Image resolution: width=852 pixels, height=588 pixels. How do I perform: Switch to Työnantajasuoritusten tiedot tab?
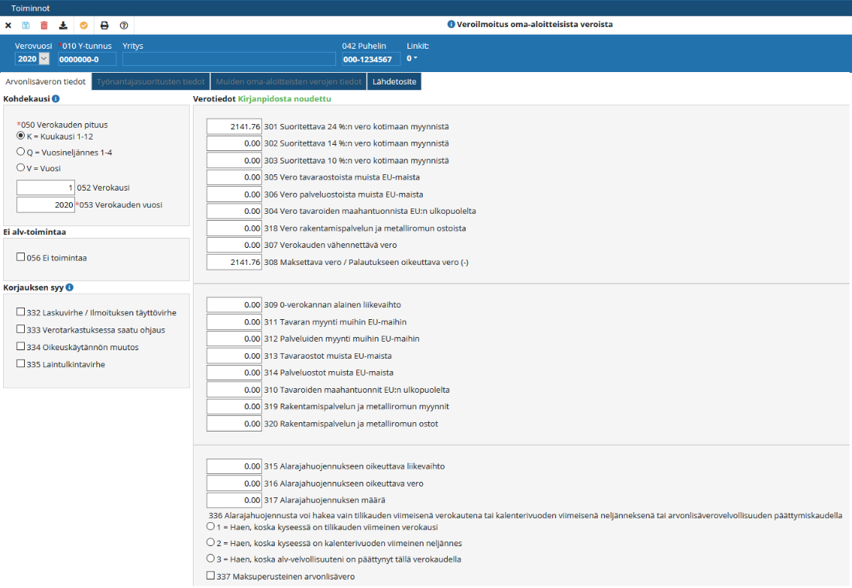coord(150,81)
